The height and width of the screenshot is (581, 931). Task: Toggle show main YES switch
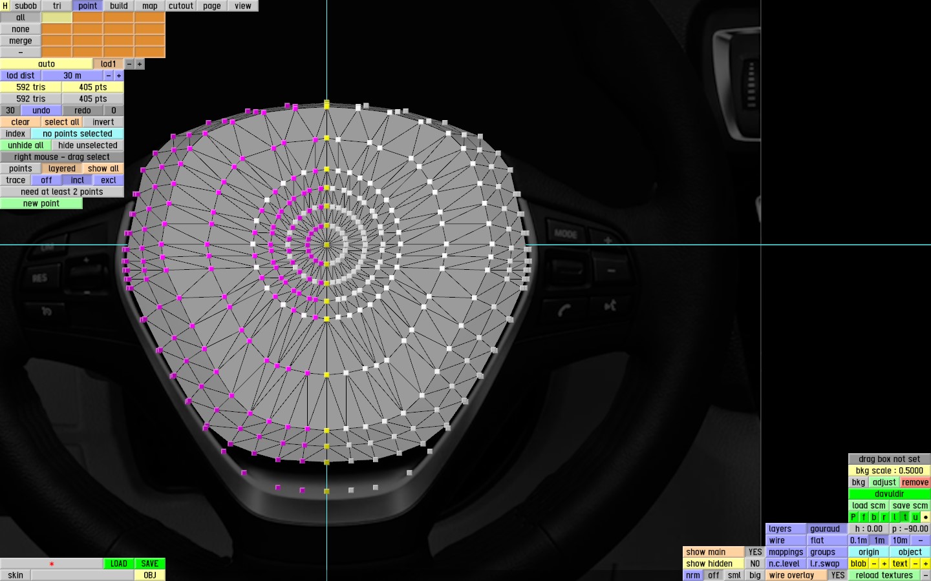[x=755, y=552]
